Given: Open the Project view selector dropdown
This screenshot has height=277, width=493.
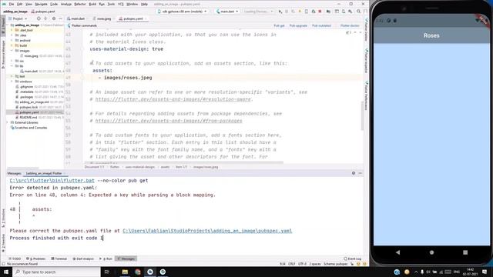Looking at the screenshot, I should pos(18,18).
